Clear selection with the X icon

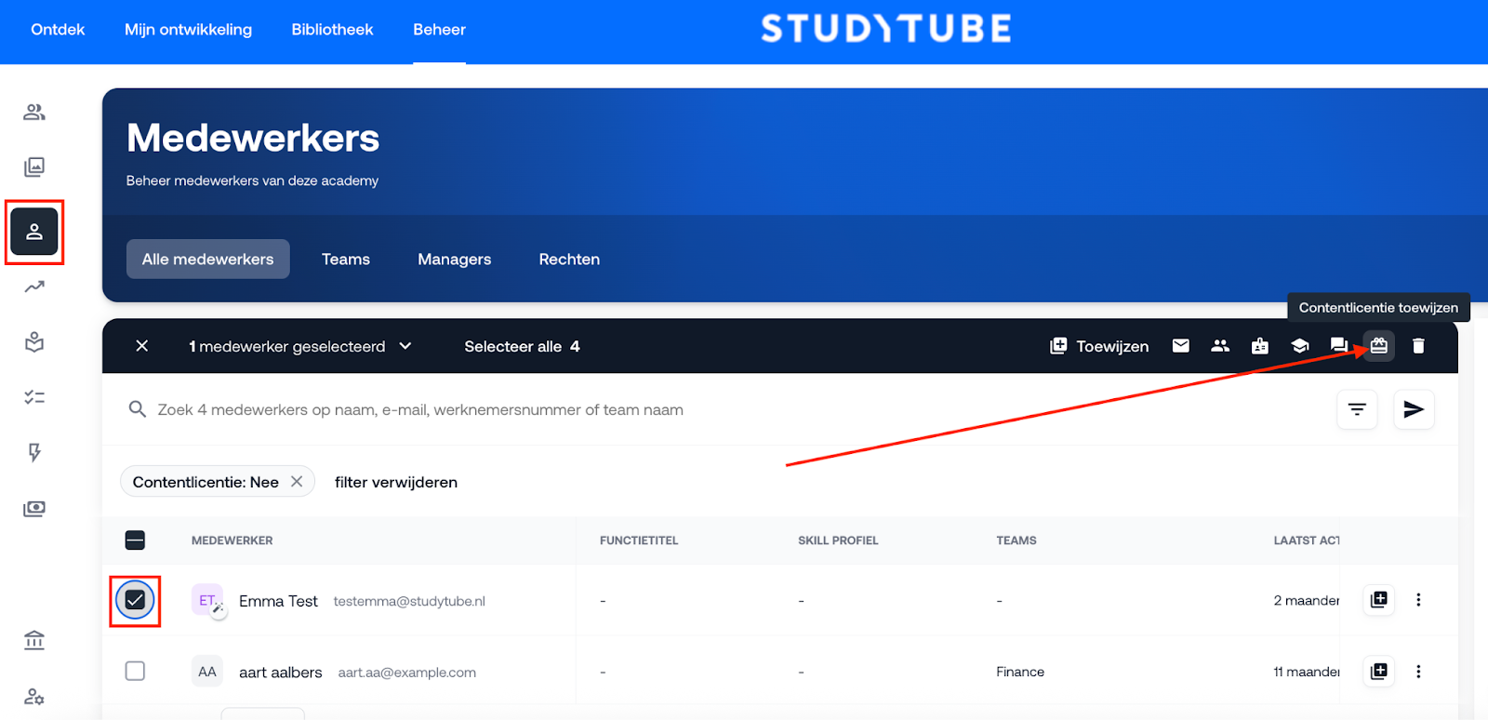click(142, 346)
